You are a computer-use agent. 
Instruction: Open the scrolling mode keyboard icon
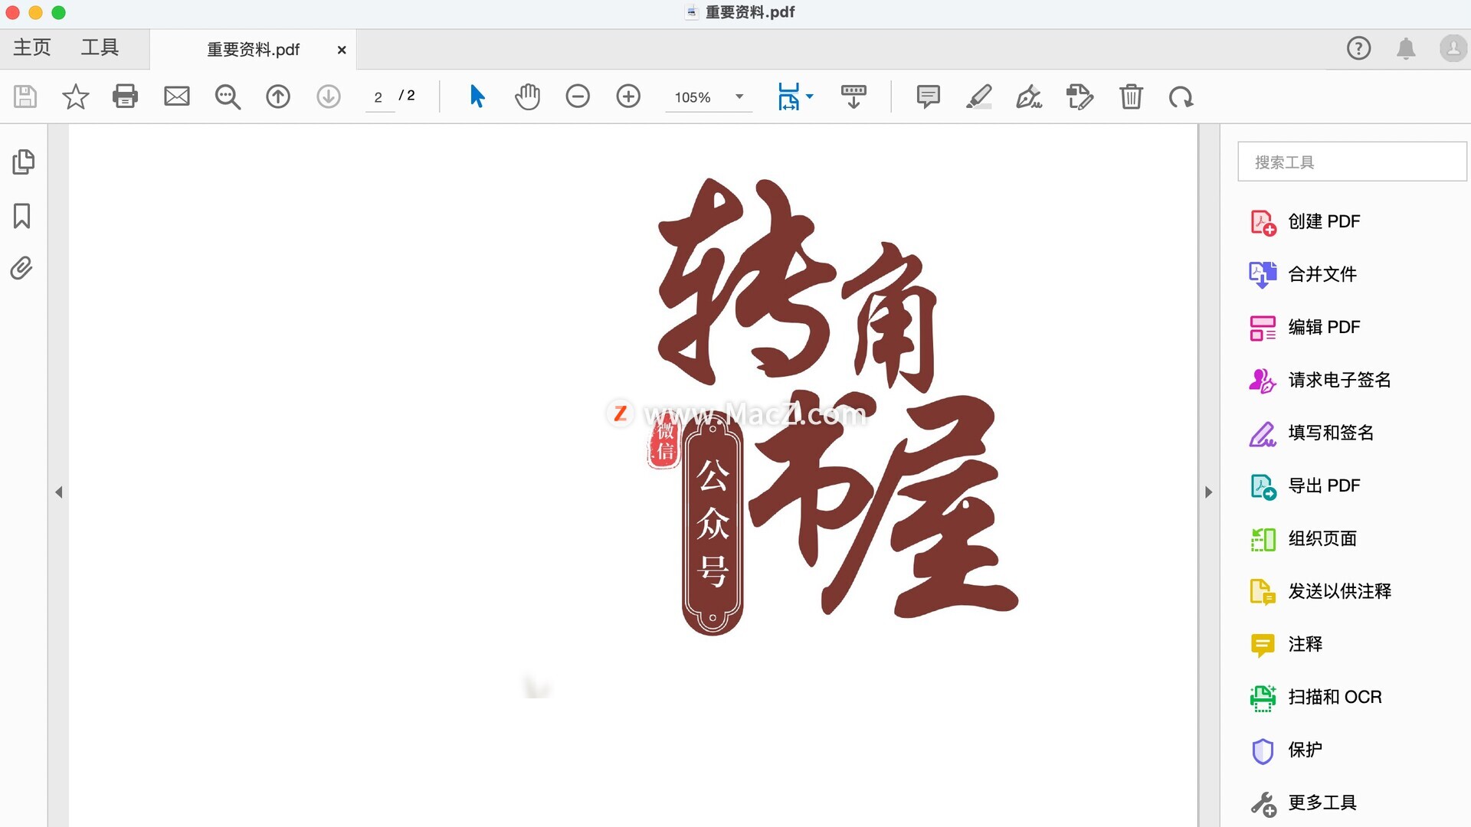click(x=853, y=96)
